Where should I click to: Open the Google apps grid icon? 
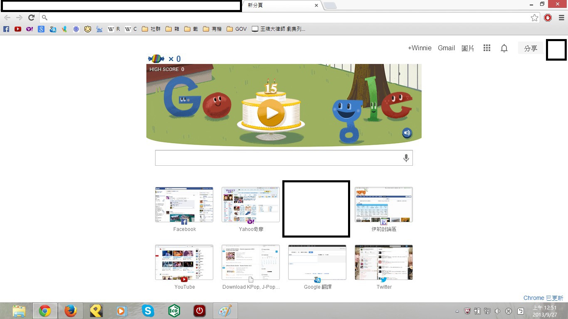[x=487, y=48]
